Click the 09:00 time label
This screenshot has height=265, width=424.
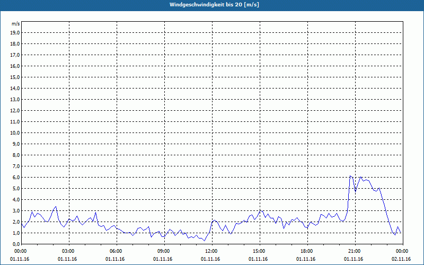tap(164, 251)
